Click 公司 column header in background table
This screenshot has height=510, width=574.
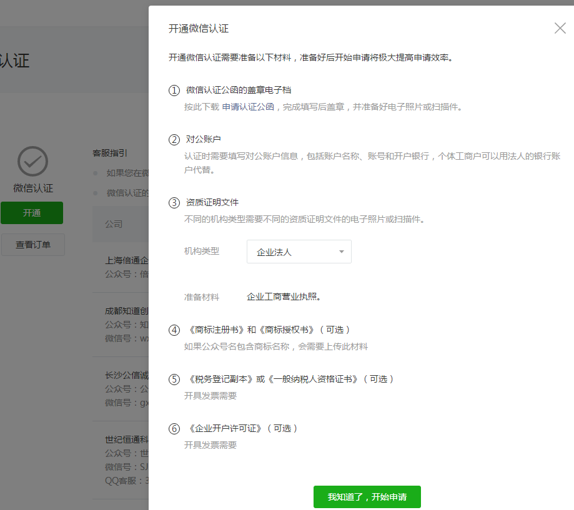point(114,224)
